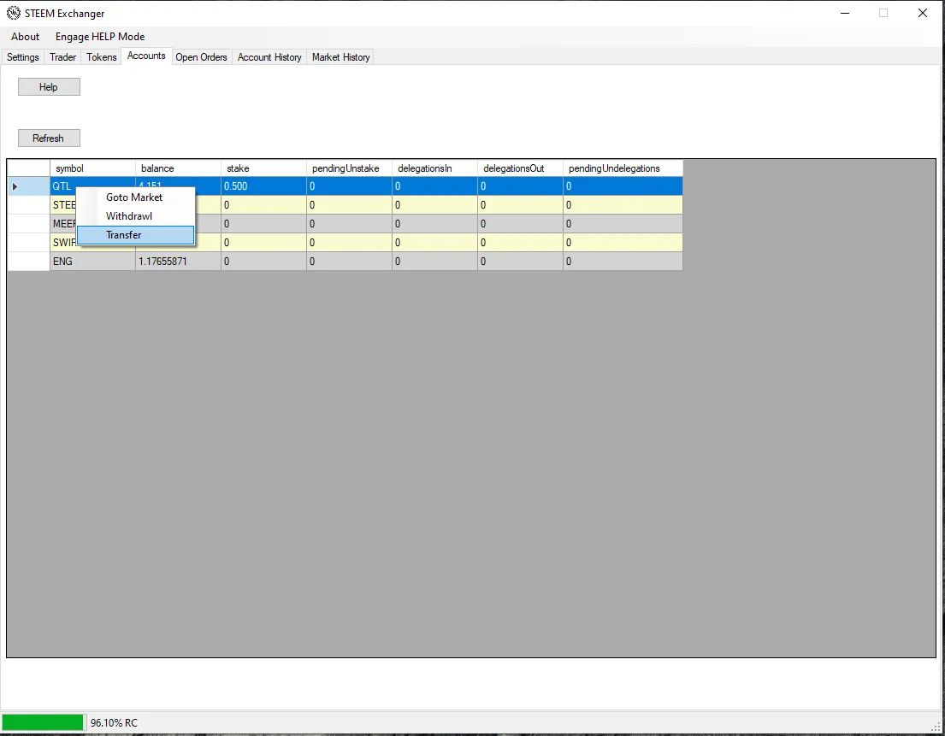Choose Withdrawl in the context menu
The width and height of the screenshot is (945, 736).
(136, 215)
